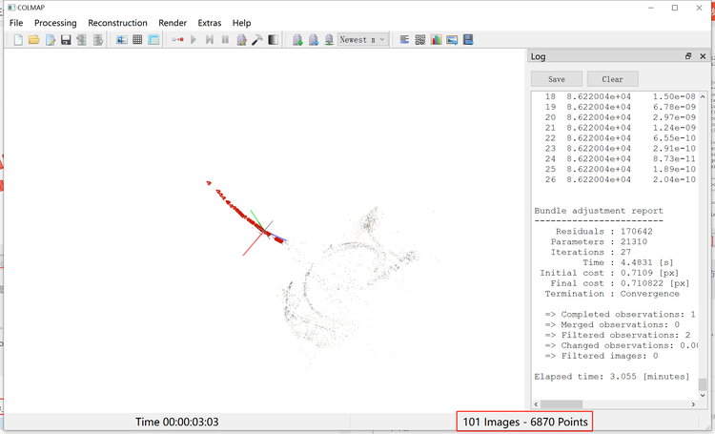The width and height of the screenshot is (715, 434).
Task: Click the Grab image icon
Action: pos(452,40)
